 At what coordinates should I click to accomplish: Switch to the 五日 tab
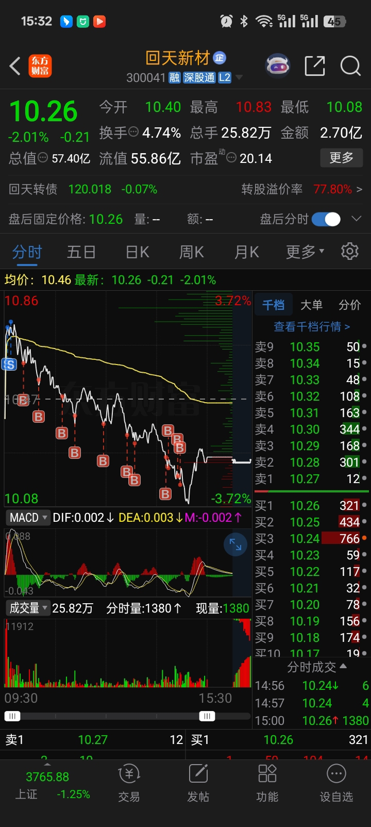click(x=81, y=252)
